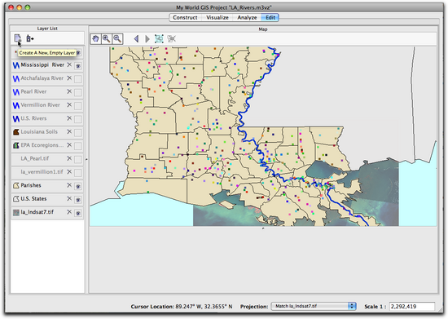
Task: Show the Vermillion River layer
Action: pyautogui.click(x=78, y=106)
